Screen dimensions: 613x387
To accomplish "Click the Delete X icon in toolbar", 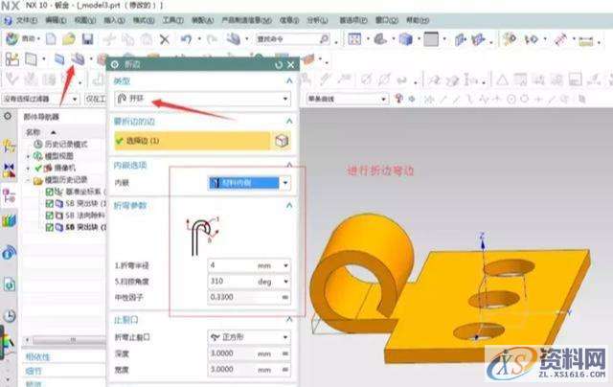I will pyautogui.click(x=165, y=39).
